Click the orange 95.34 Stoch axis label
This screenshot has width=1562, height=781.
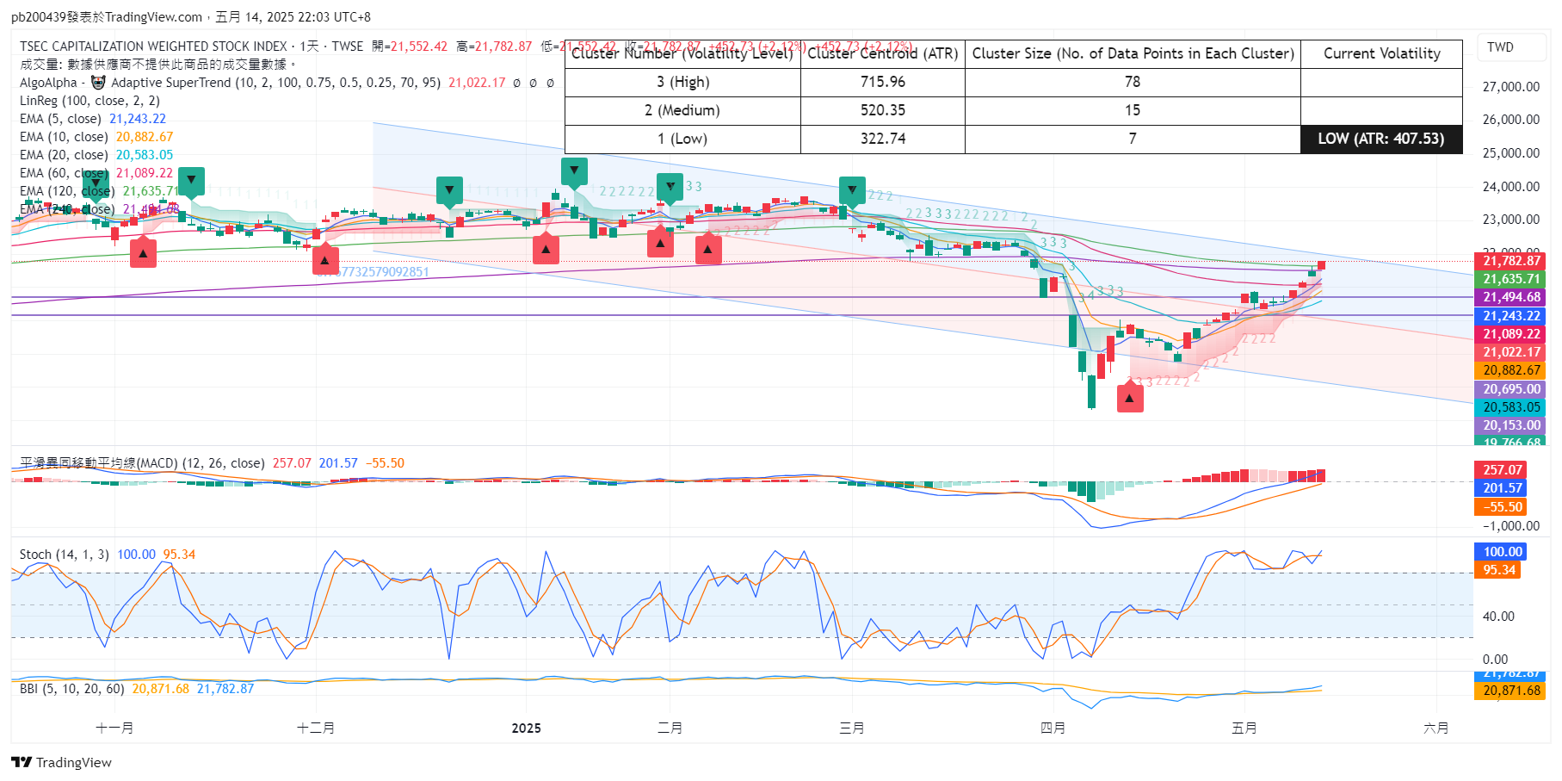[1498, 570]
